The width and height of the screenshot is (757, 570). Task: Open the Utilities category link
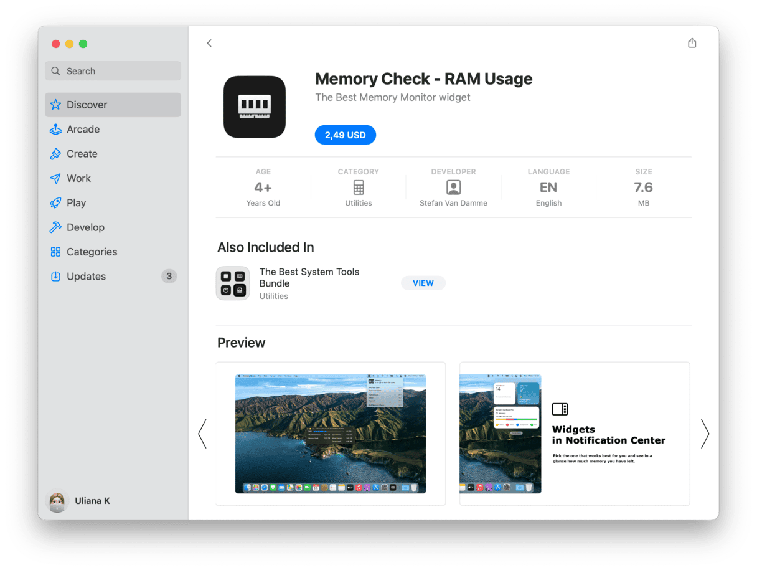pos(359,203)
